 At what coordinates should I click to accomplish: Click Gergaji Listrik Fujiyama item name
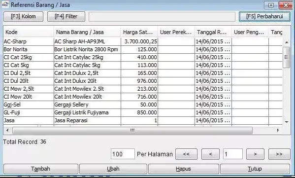81,112
